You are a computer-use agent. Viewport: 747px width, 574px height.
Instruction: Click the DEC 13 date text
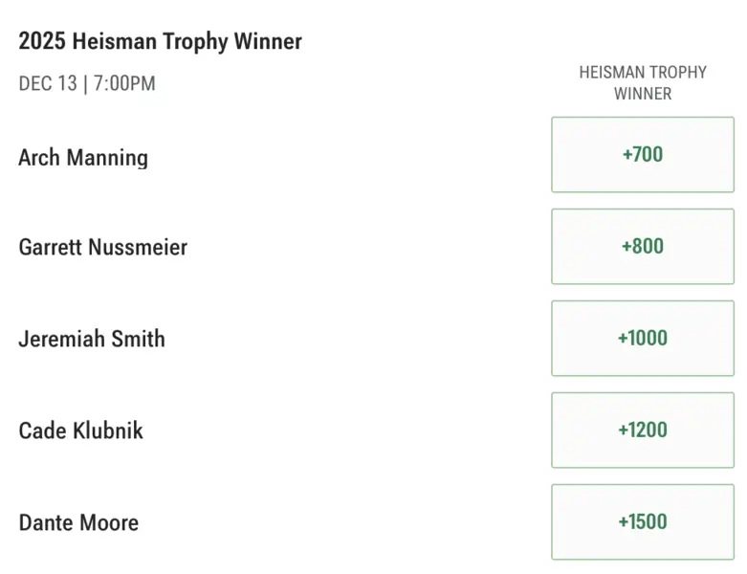click(48, 83)
